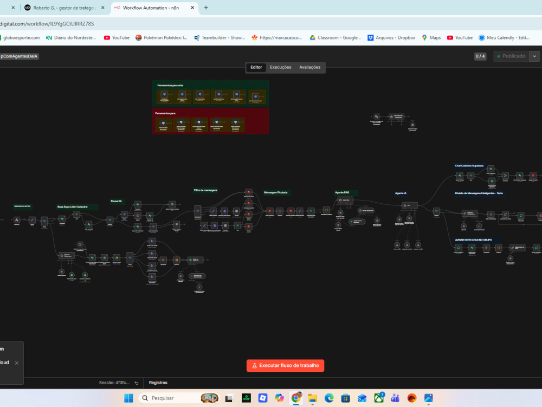
Task: Open File Explorer from the taskbar
Action: (313, 398)
